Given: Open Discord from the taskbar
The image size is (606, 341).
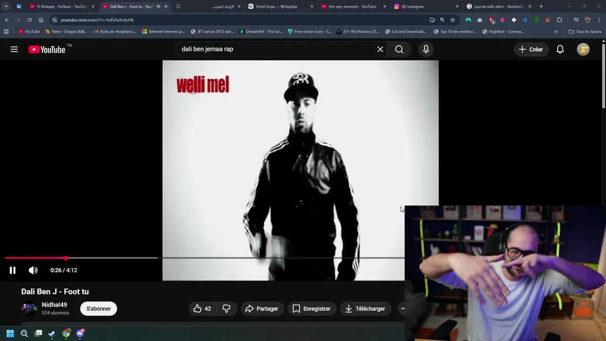Looking at the screenshot, I should pyautogui.click(x=80, y=333).
